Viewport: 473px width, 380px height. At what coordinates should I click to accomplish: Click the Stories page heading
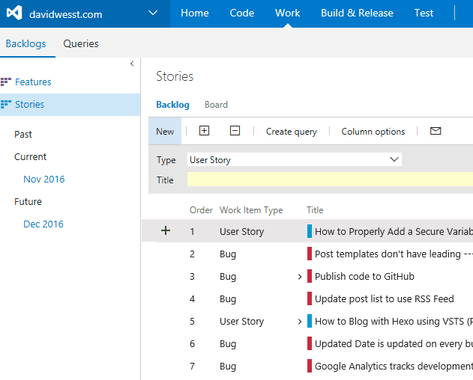click(x=175, y=76)
